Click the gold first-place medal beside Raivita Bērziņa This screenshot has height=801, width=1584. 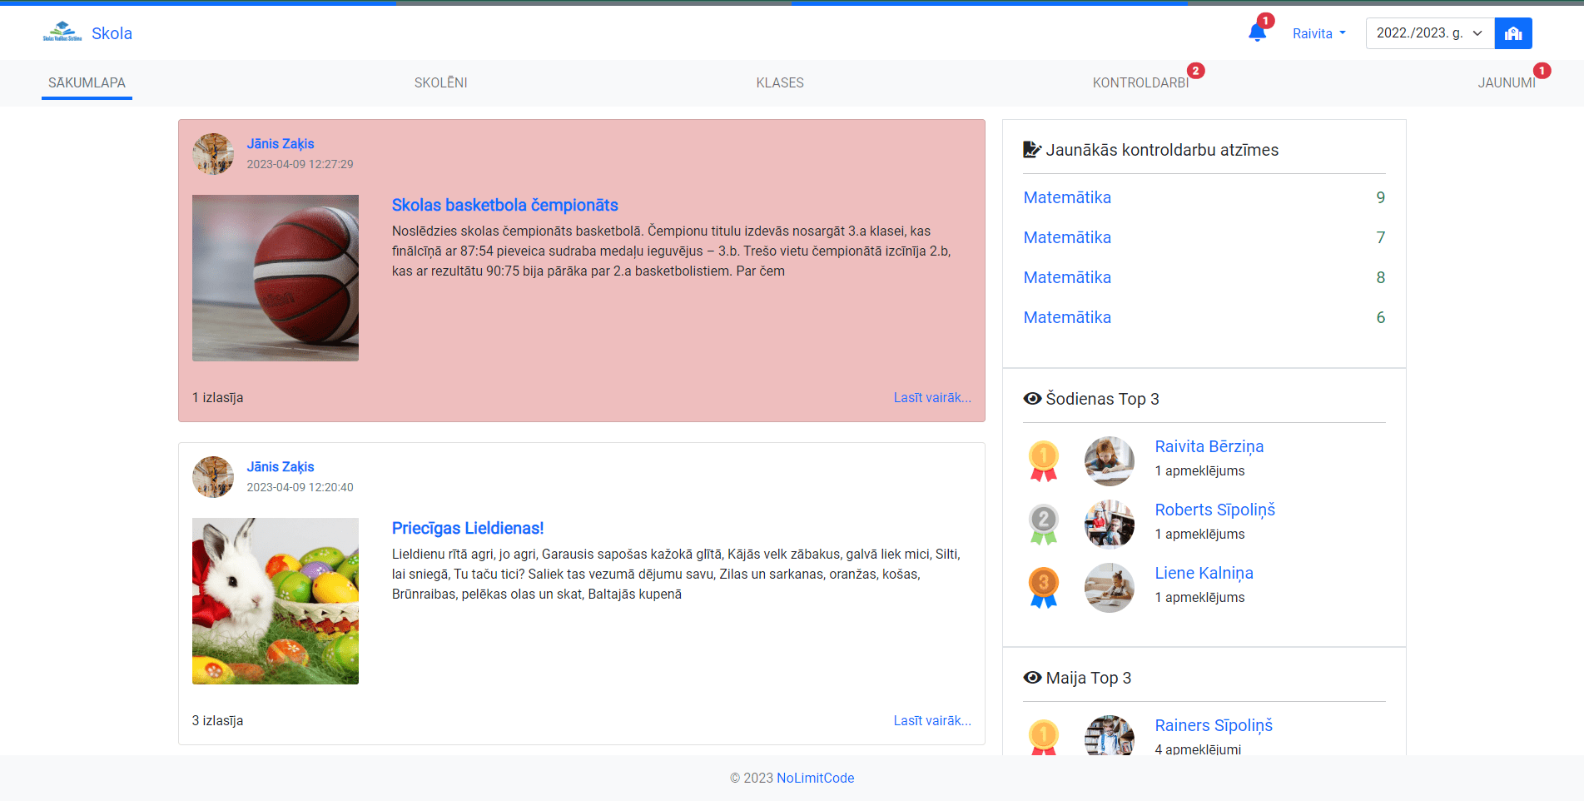1043,460
